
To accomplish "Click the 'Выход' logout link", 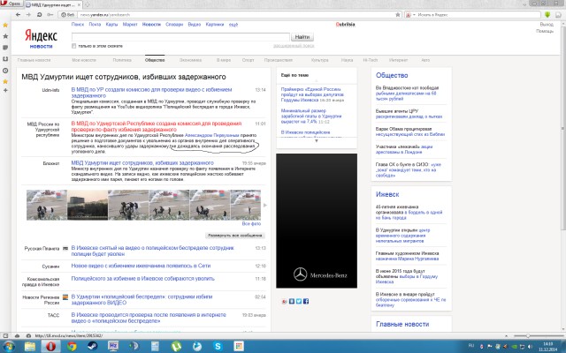I will pyautogui.click(x=547, y=25).
